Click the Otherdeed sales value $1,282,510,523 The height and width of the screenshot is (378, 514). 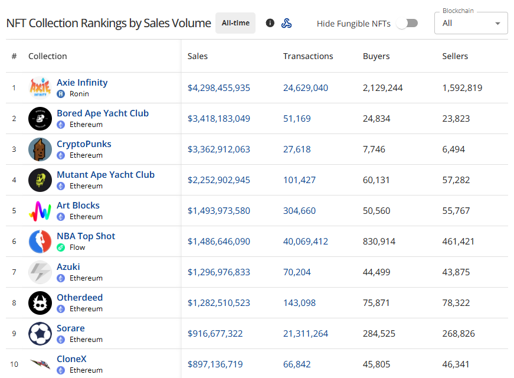point(219,303)
